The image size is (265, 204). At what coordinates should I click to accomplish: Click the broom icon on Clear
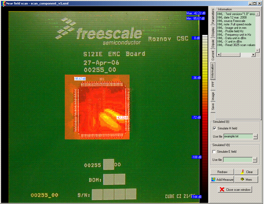tap(242, 172)
